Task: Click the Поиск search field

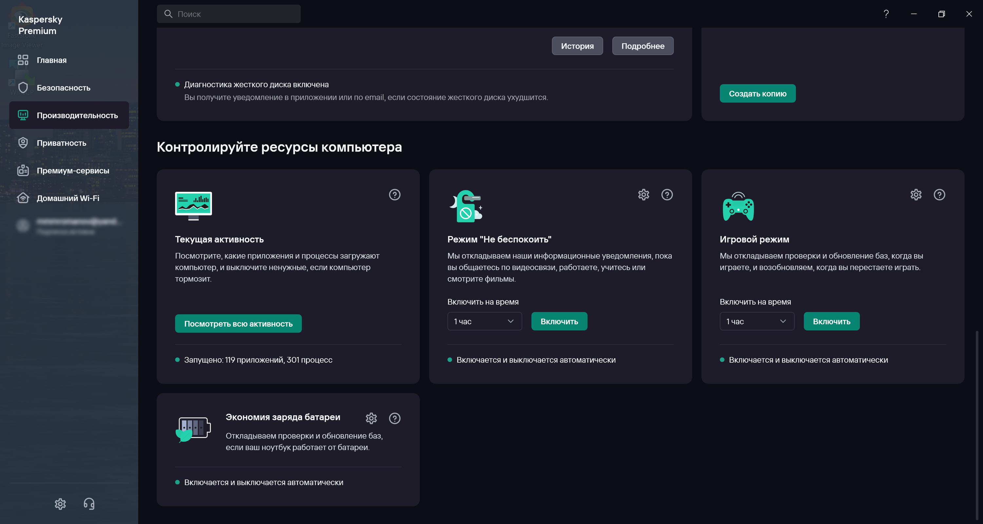Action: click(x=229, y=14)
